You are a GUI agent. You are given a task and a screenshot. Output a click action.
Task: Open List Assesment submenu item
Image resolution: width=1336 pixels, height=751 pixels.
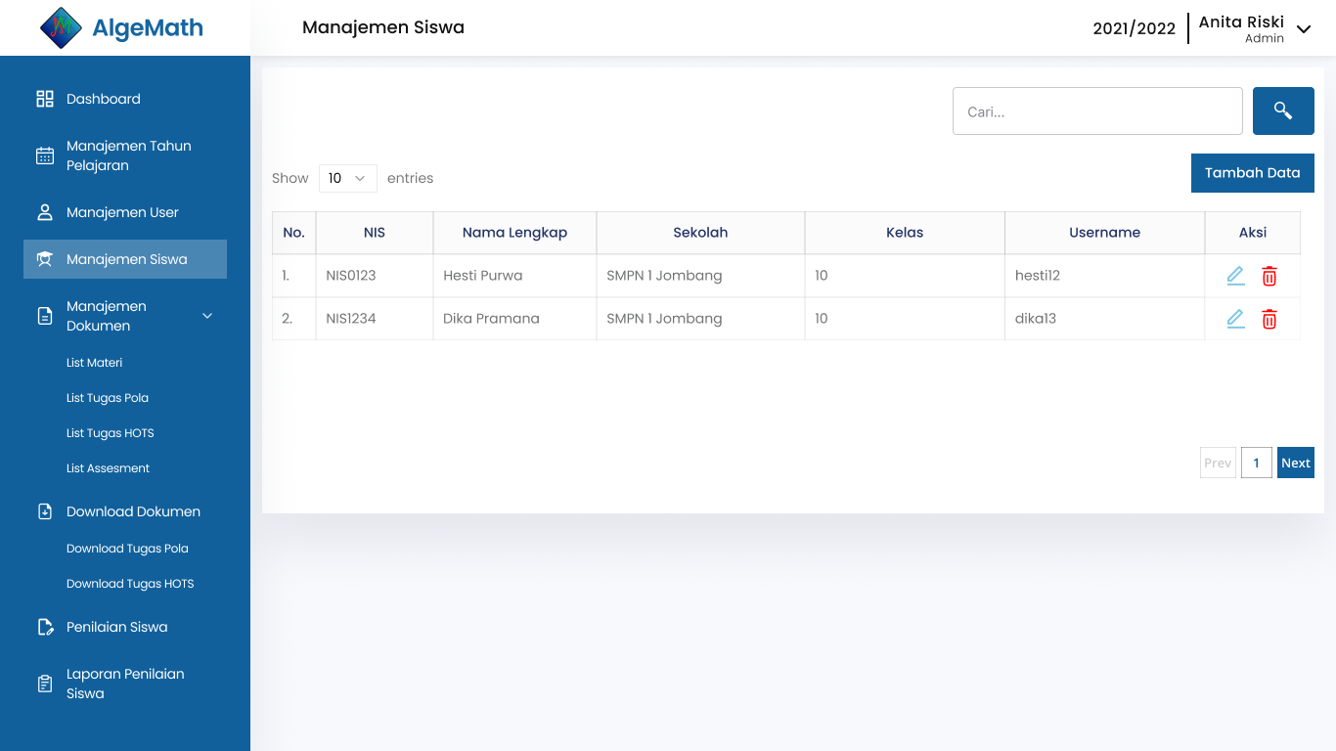109,468
